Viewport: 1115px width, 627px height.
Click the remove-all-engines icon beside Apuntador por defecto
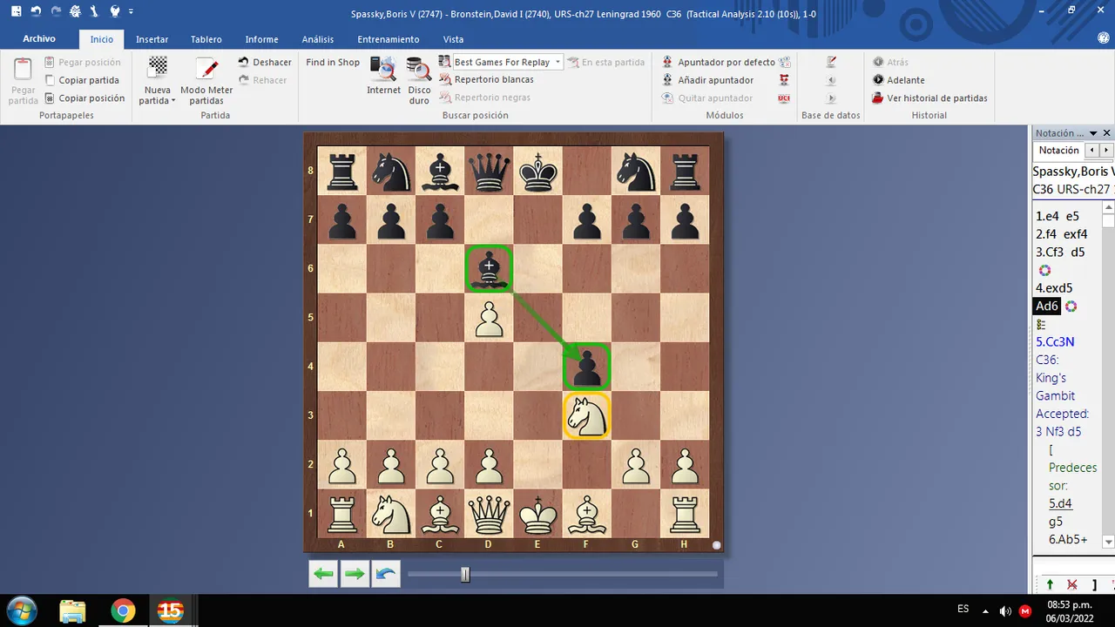785,62
